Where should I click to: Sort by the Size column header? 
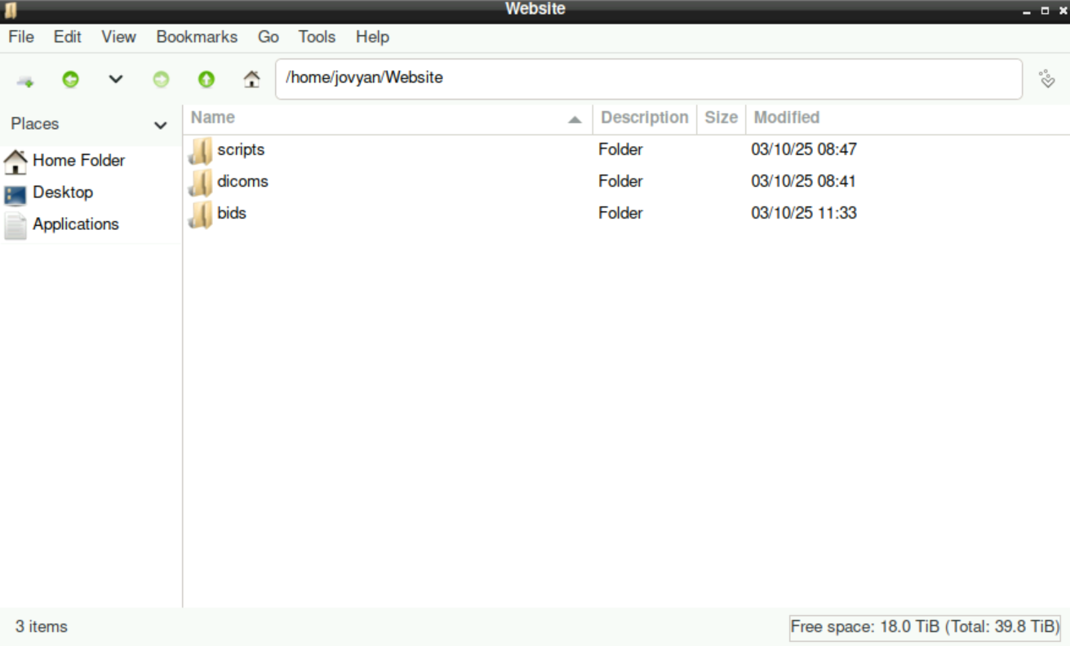point(721,118)
